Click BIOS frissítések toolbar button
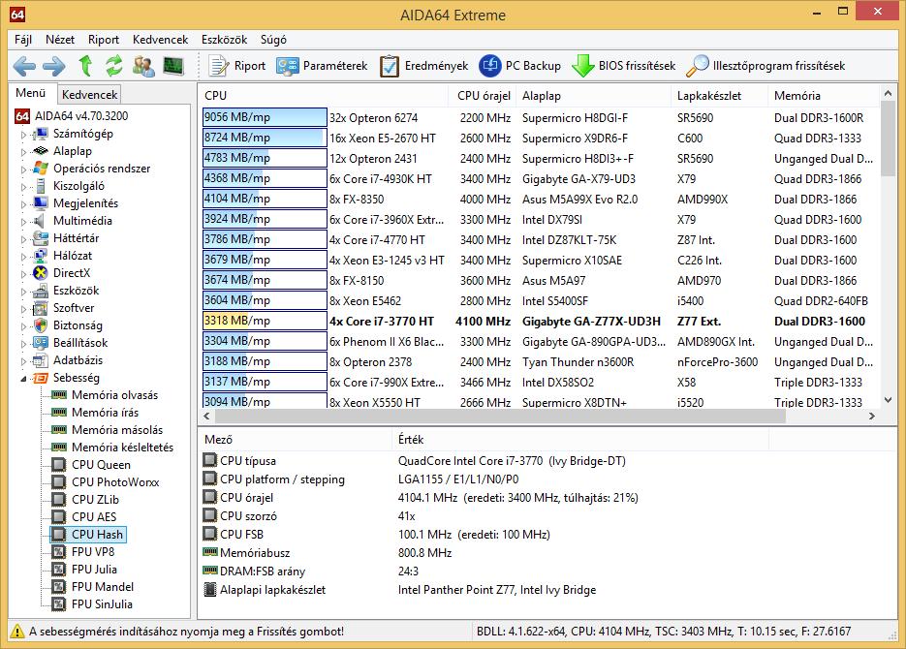This screenshot has height=649, width=906. pos(623,66)
